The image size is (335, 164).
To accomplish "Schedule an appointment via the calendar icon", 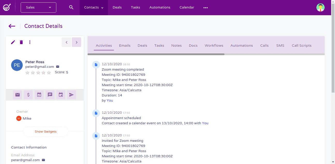I will coord(61,95).
